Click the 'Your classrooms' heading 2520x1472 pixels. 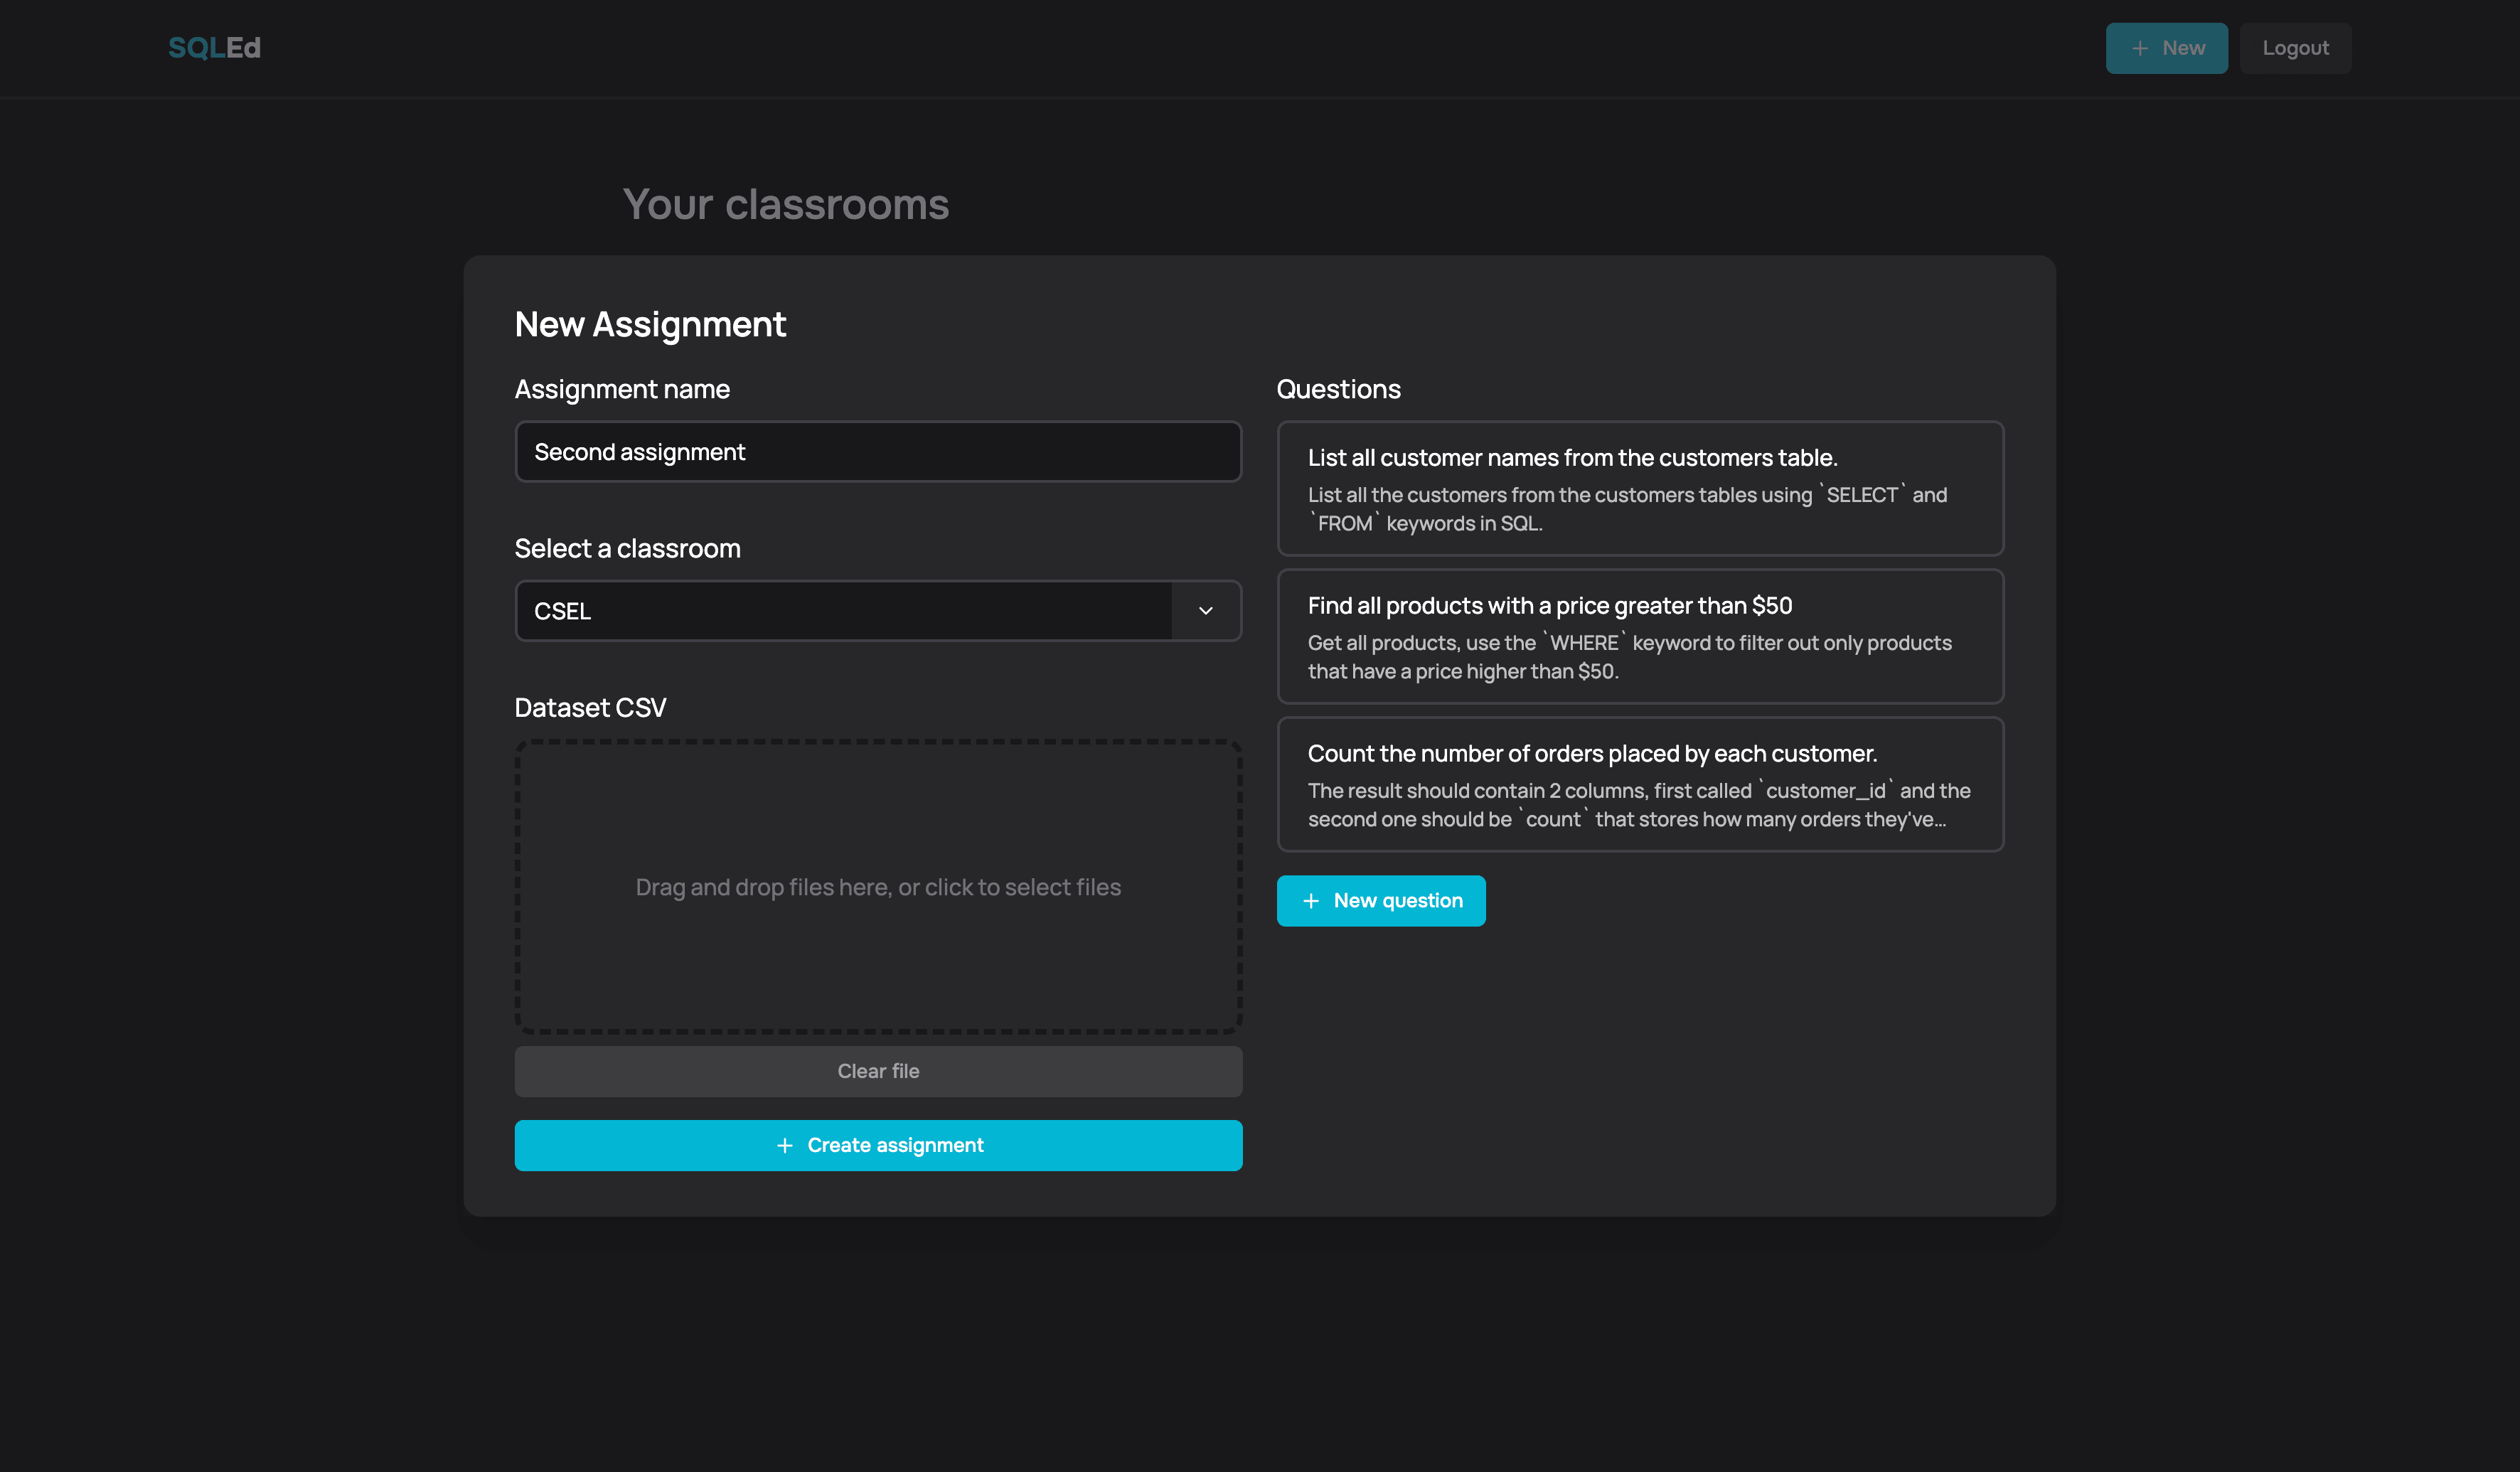point(786,204)
